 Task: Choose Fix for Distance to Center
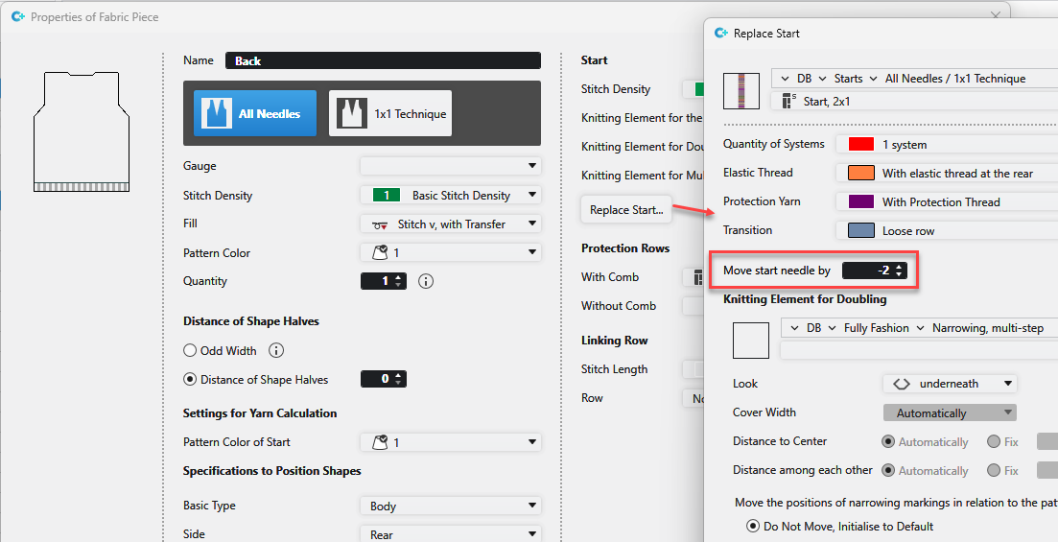(x=994, y=442)
